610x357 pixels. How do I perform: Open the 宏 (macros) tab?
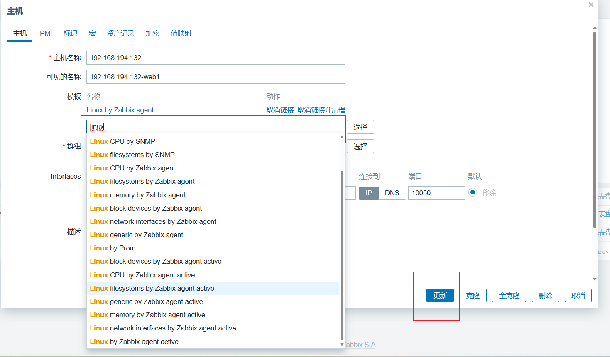[92, 33]
